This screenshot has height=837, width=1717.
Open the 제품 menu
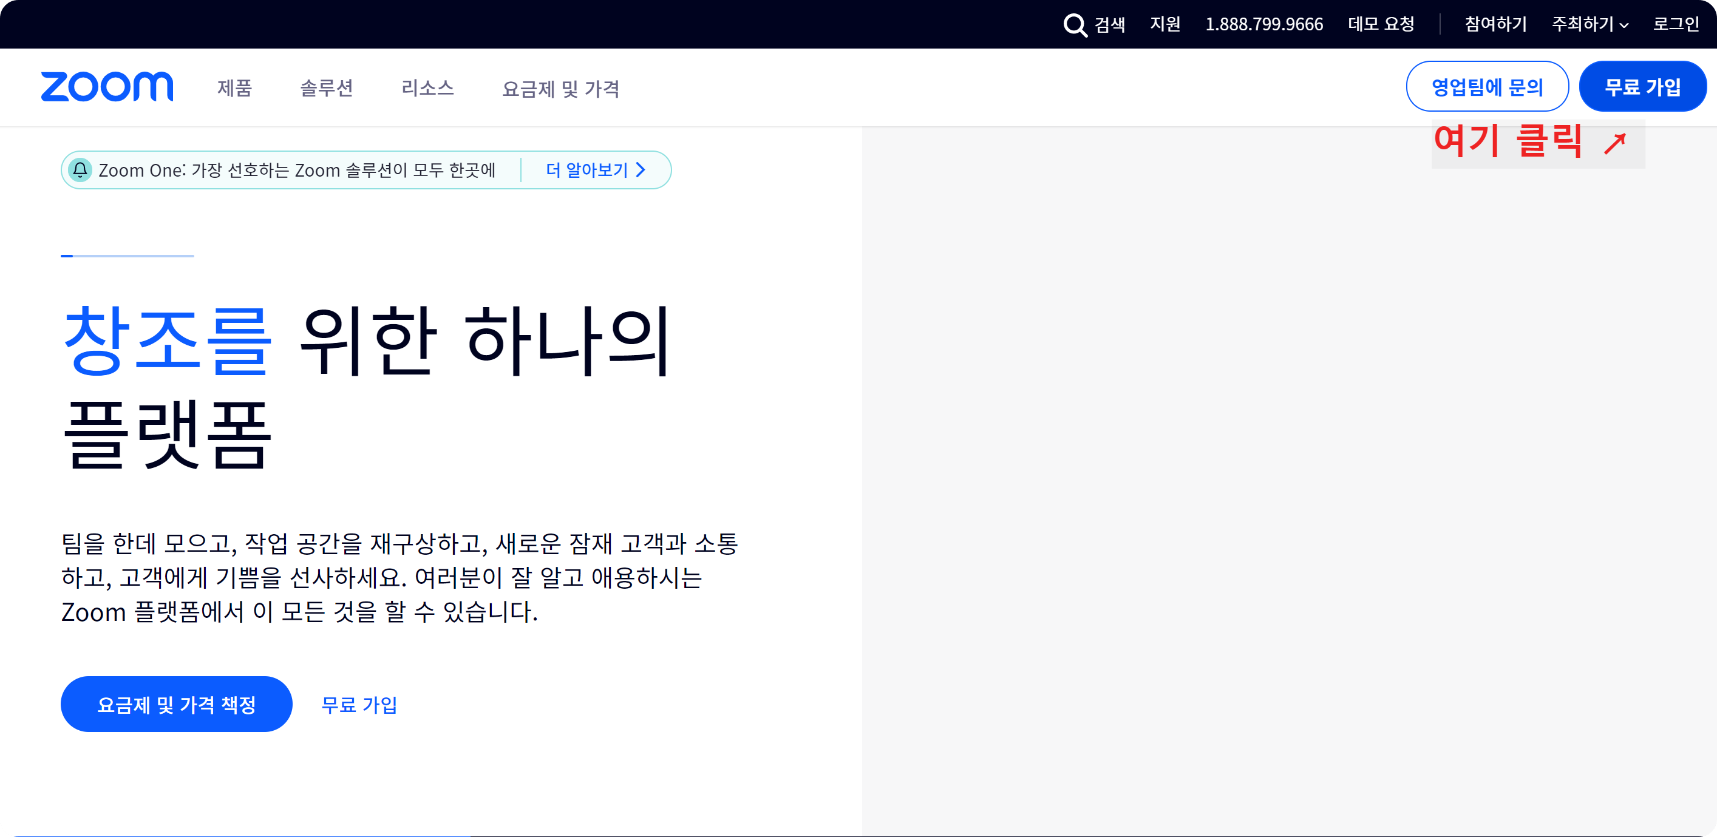[234, 88]
